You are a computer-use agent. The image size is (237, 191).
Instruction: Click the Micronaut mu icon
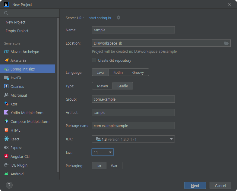(x=6, y=95)
